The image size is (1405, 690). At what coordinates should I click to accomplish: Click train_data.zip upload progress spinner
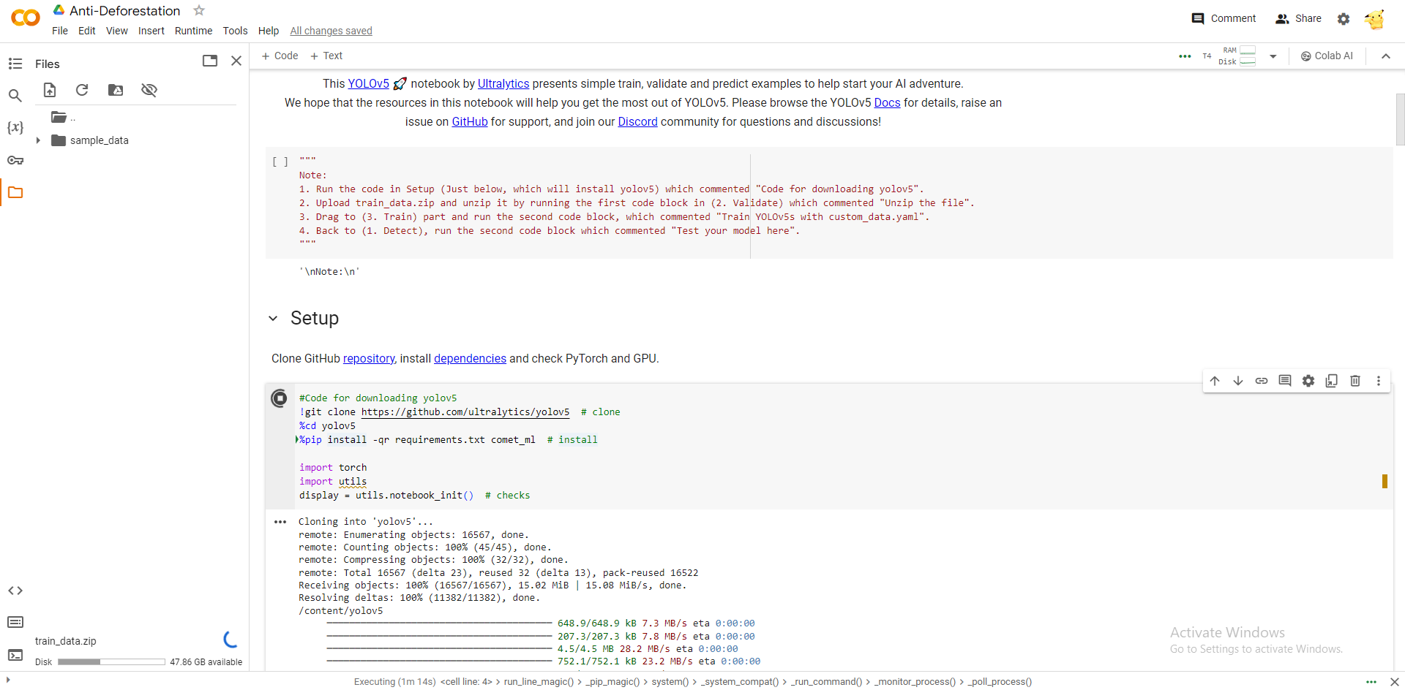(x=231, y=640)
